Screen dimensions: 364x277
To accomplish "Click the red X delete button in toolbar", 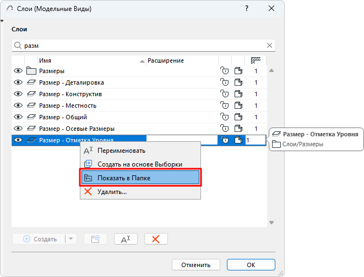I will (156, 239).
